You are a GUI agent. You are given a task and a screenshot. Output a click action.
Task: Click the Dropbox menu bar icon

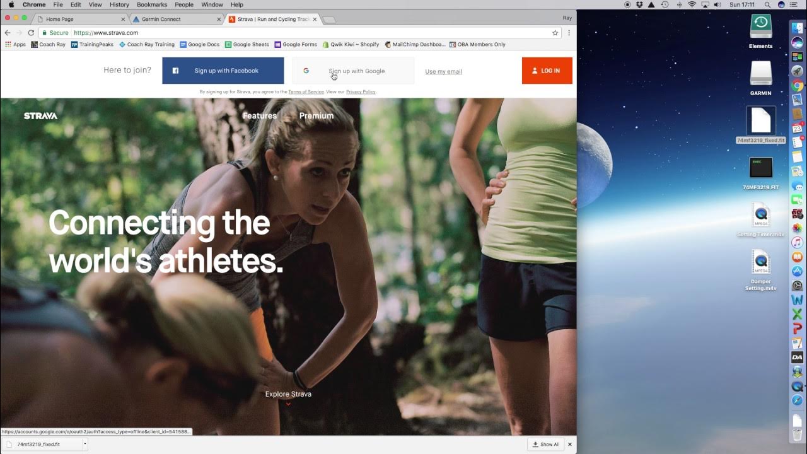coord(639,4)
